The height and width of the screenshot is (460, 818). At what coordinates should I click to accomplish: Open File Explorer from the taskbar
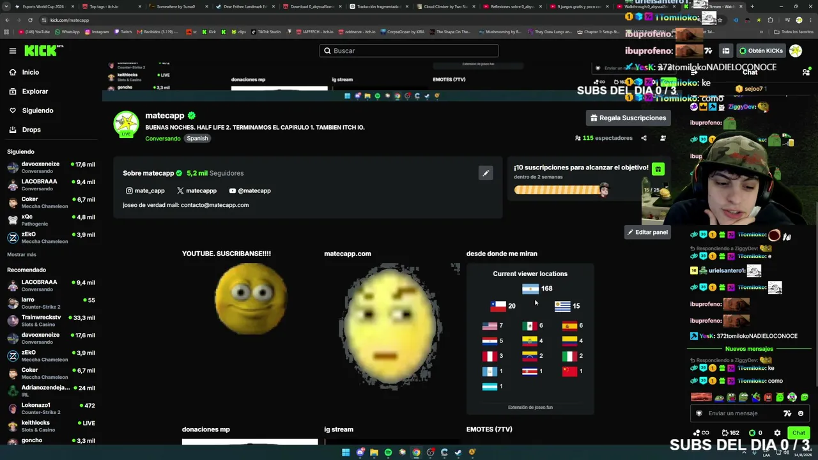point(374,452)
